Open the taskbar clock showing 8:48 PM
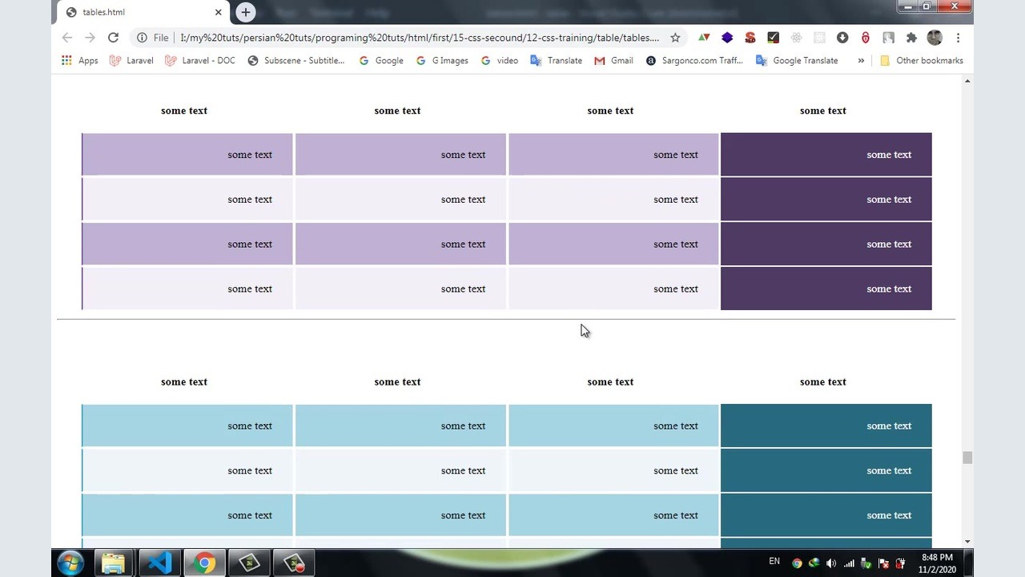The width and height of the screenshot is (1025, 577). pyautogui.click(x=937, y=563)
